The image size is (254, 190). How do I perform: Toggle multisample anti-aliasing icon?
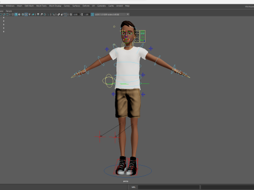tap(45, 14)
